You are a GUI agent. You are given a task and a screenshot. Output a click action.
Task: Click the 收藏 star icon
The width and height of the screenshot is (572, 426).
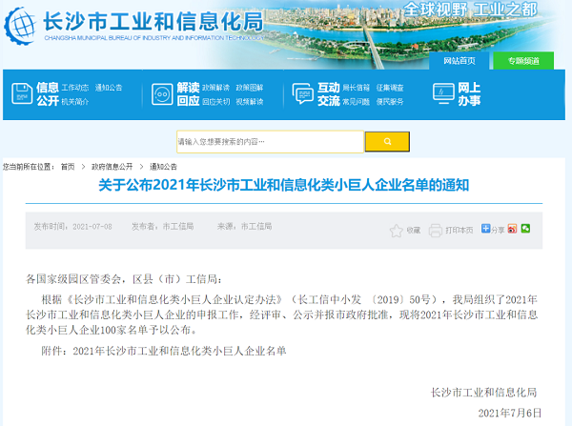point(397,231)
